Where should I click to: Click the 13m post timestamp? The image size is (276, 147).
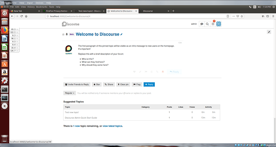[180, 43]
